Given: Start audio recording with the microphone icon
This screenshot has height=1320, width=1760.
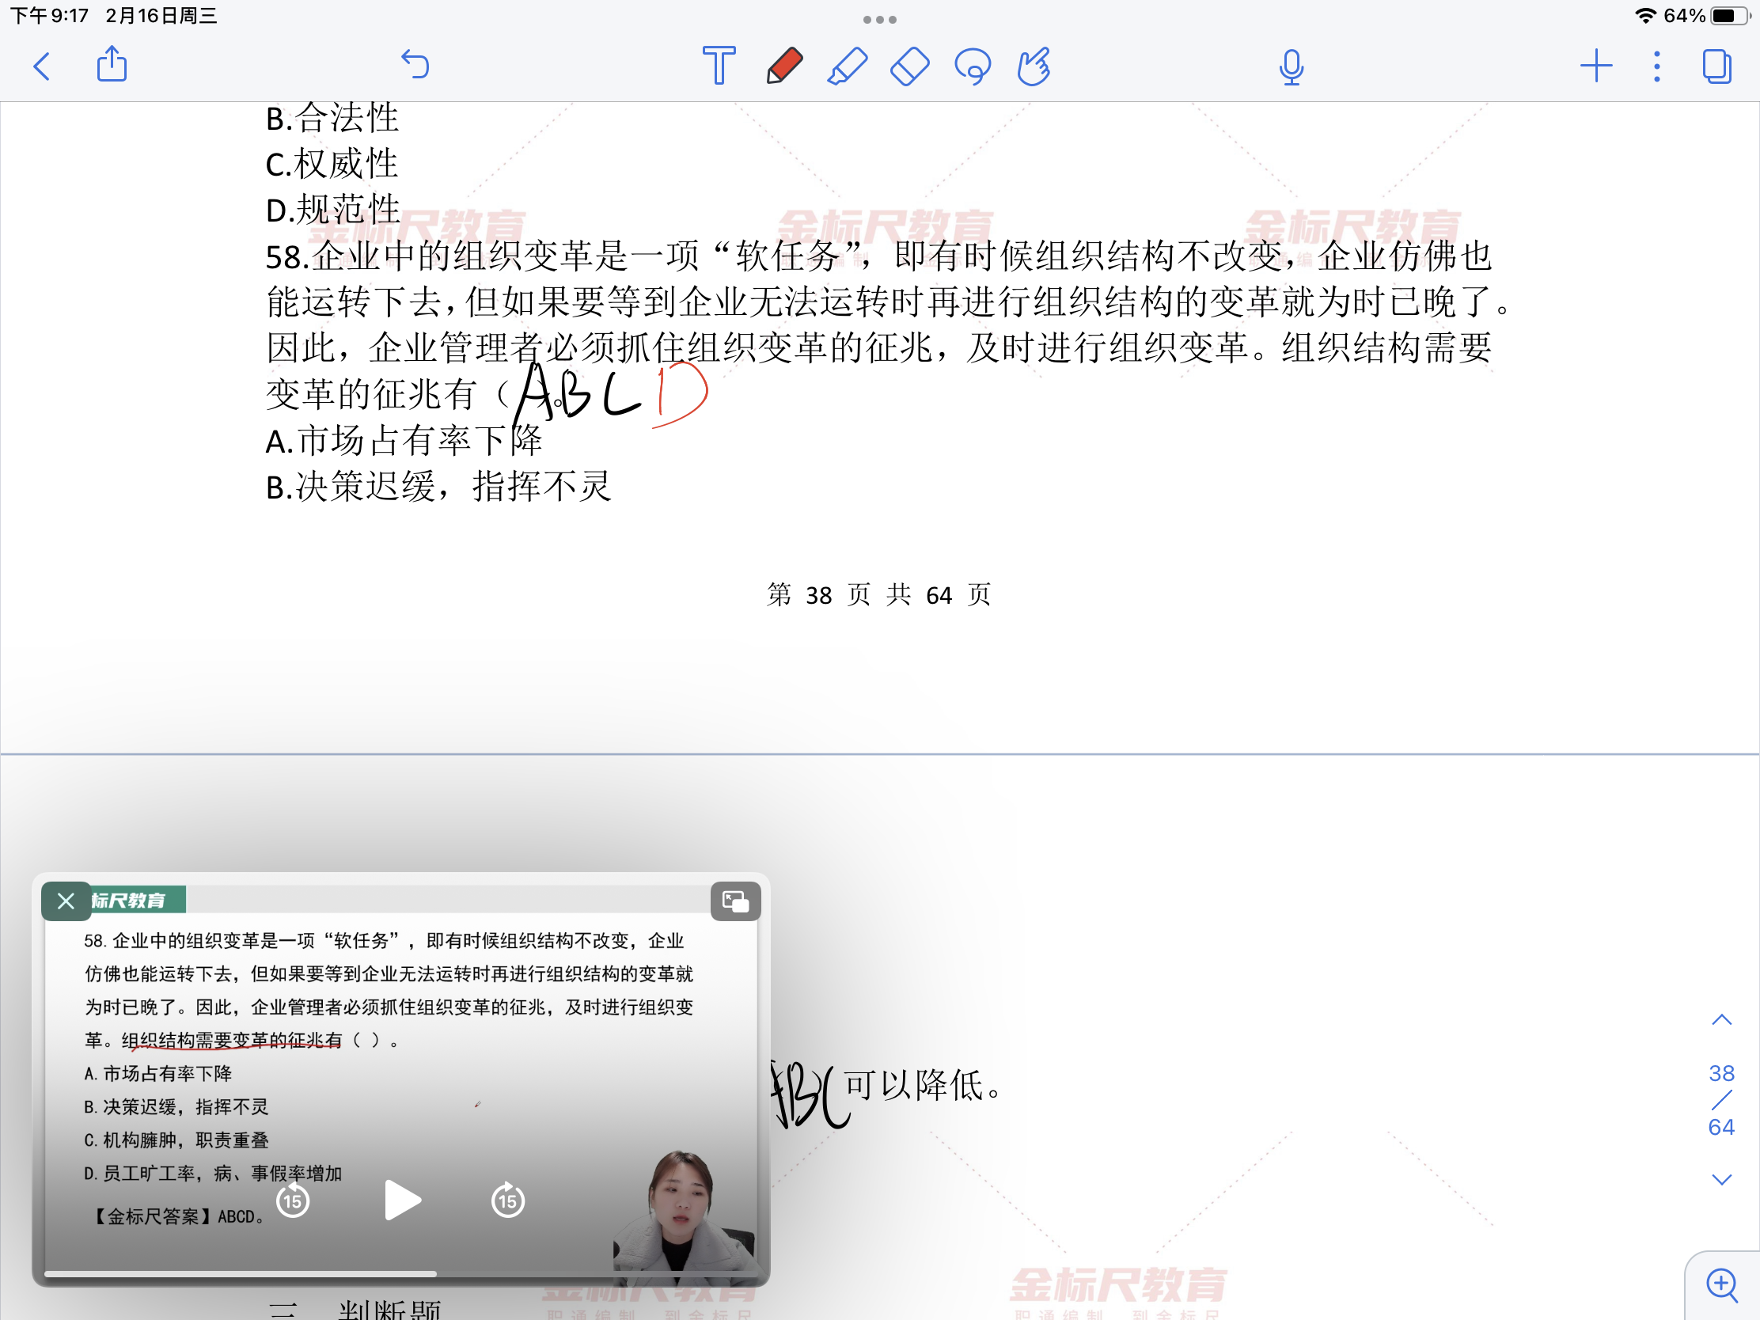Looking at the screenshot, I should tap(1292, 66).
